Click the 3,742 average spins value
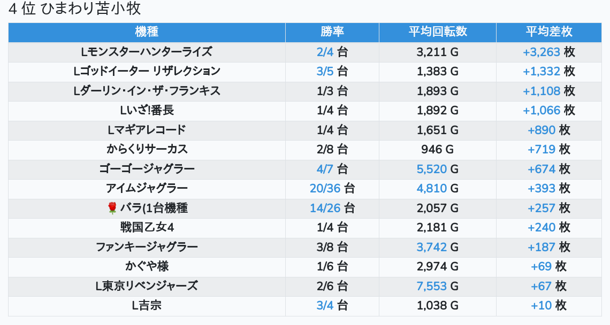Screen dimensions: 610x325 tap(431, 247)
